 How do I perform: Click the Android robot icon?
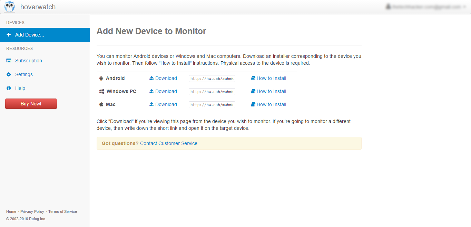[101, 78]
